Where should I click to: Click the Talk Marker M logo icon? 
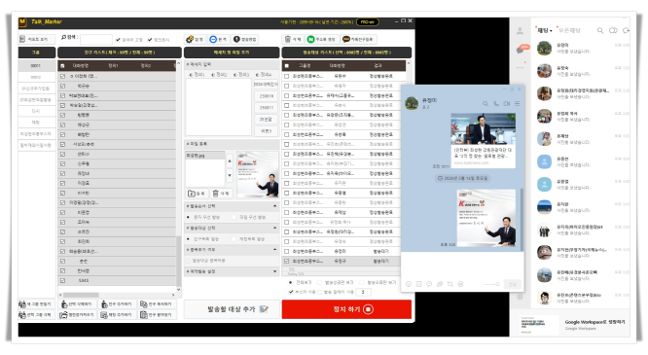click(x=22, y=21)
